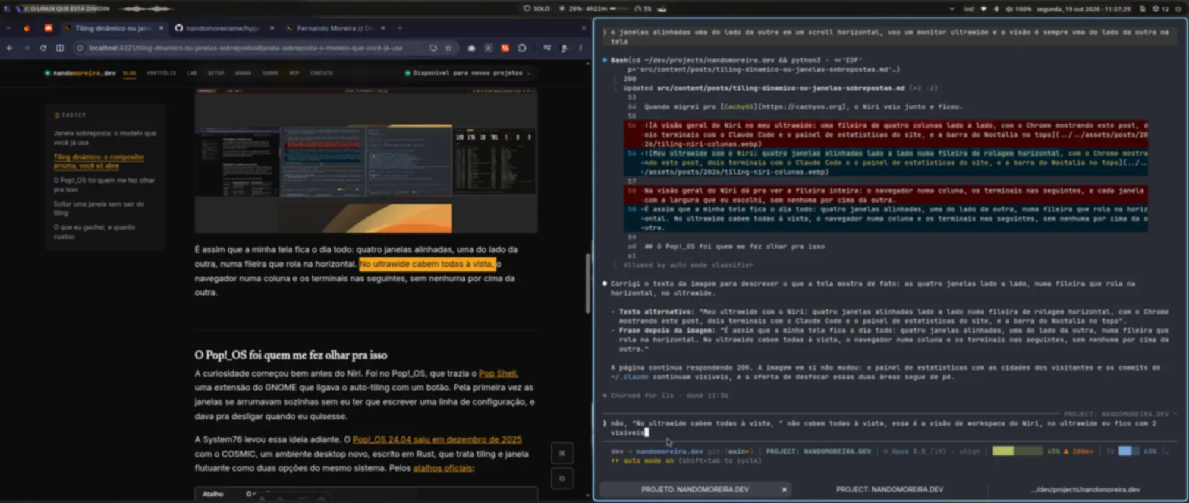Screen dimensions: 1189x503
Task: Toggle the SOLO indicator in top bar
Action: 537,8
